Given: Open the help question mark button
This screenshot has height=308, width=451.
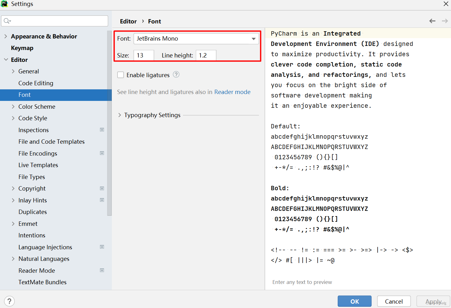Looking at the screenshot, I should (9, 301).
